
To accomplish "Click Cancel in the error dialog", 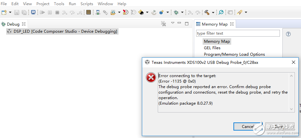I will pyautogui.click(x=248, y=127).
